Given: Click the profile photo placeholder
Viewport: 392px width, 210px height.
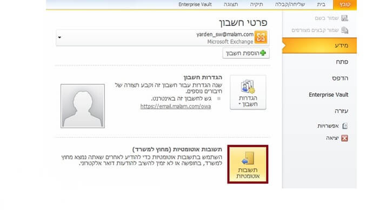Looking at the screenshot, I should click(x=83, y=106).
